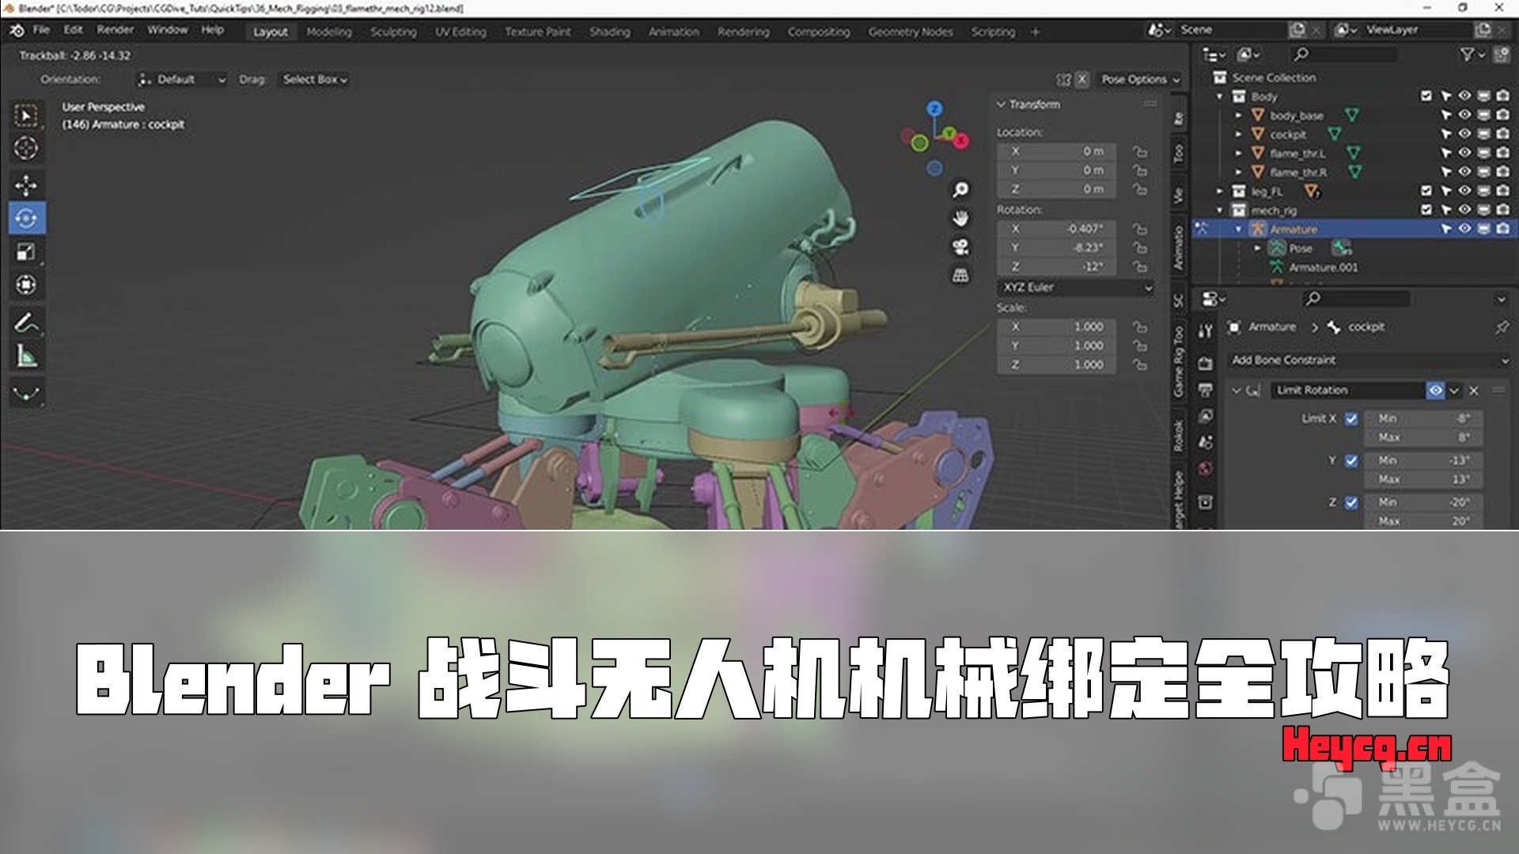Remove the Limit Rotation constraint

(1474, 391)
